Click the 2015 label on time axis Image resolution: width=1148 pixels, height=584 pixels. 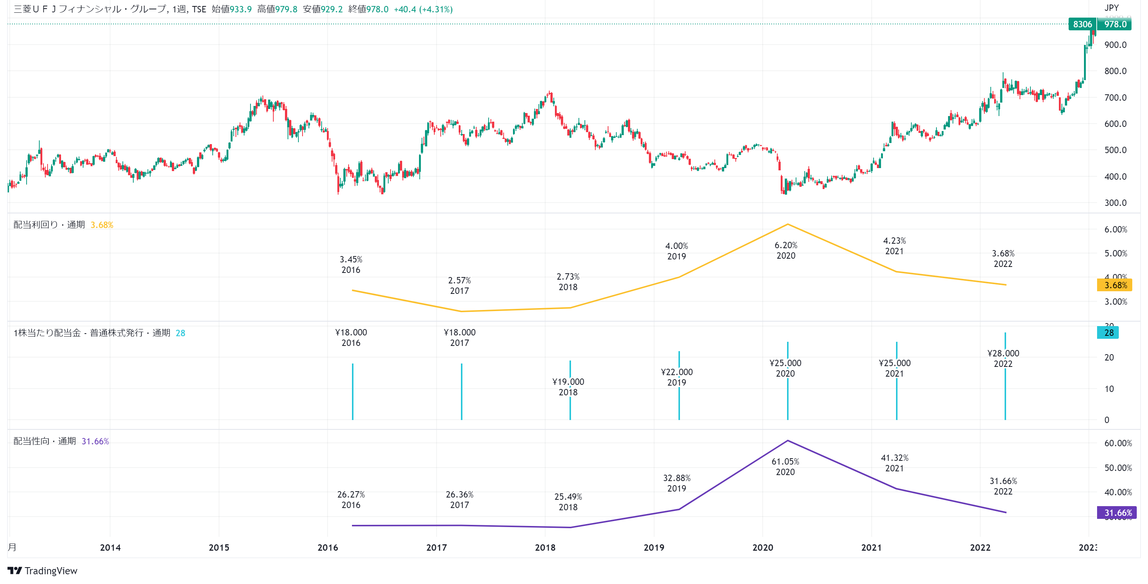point(219,547)
